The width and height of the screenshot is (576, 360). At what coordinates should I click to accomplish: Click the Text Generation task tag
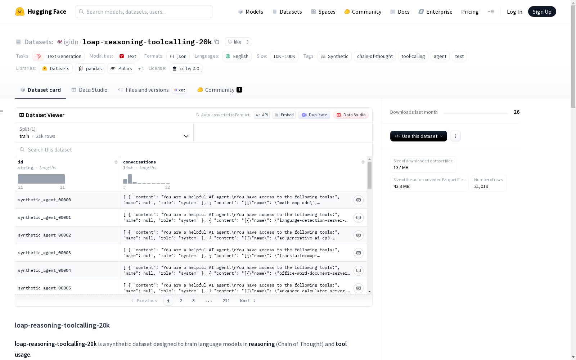click(x=58, y=56)
